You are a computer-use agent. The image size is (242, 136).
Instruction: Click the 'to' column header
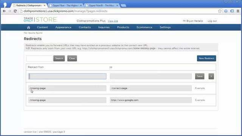coord(111,67)
